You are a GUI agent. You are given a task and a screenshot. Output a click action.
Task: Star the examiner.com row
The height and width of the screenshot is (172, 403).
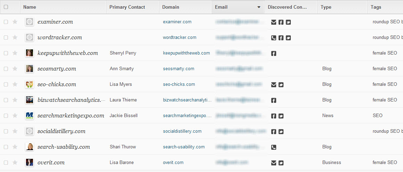tap(15, 22)
